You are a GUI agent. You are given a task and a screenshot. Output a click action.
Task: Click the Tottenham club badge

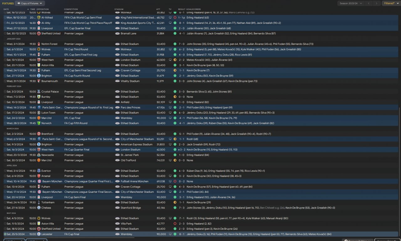pyautogui.click(x=39, y=202)
